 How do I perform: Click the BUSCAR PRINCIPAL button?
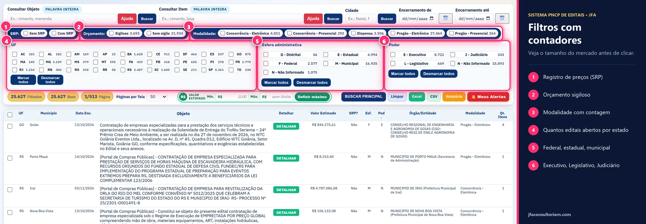(363, 97)
